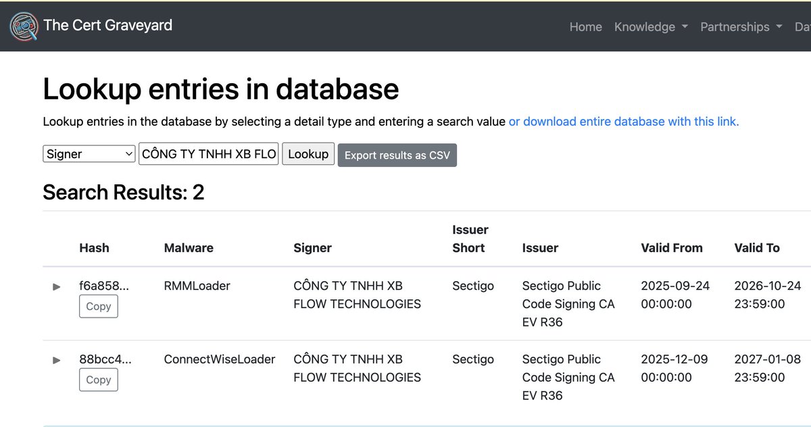Click the f6a858... hash text
Viewport: 811px width, 427px height.
point(104,286)
